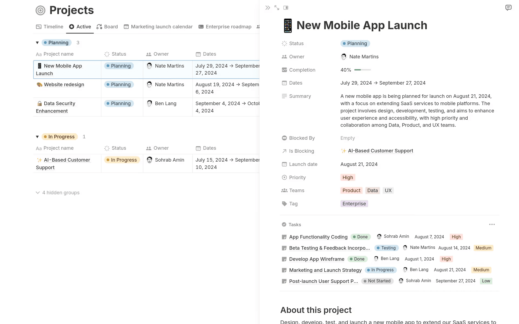Open the Website redesign project

point(64,84)
